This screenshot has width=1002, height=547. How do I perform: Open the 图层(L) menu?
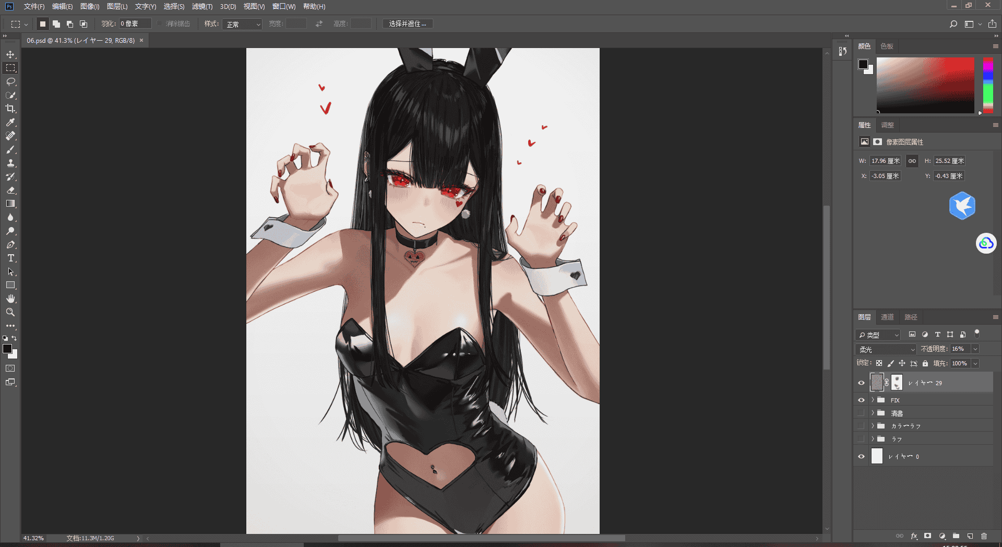click(117, 6)
